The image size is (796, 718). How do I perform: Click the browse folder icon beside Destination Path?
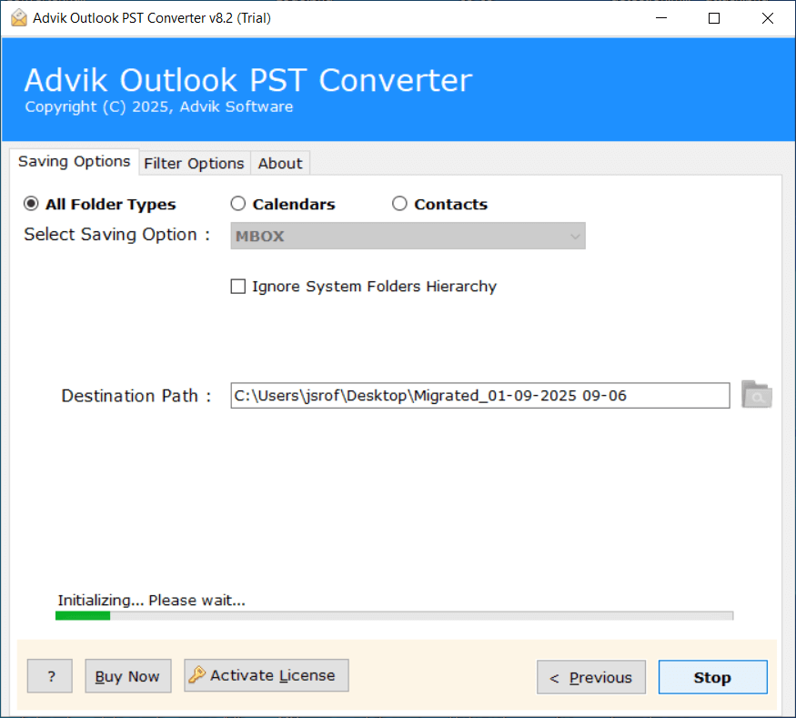756,395
